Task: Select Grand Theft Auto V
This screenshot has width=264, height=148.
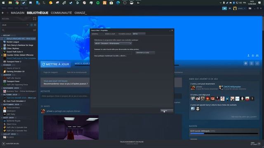Action: point(14,52)
